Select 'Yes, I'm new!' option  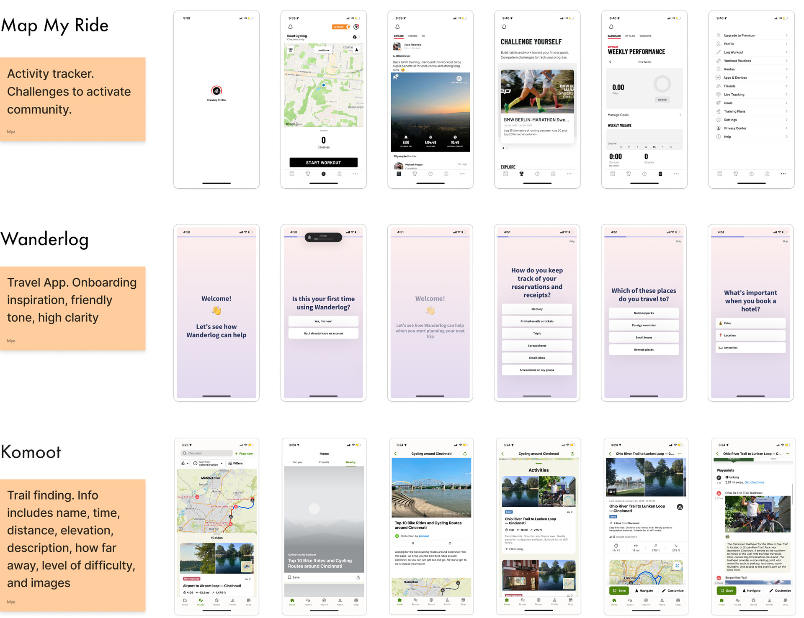(323, 321)
